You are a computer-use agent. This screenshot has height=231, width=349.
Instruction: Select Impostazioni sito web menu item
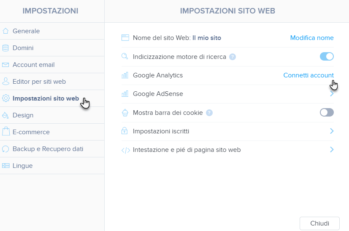(46, 98)
